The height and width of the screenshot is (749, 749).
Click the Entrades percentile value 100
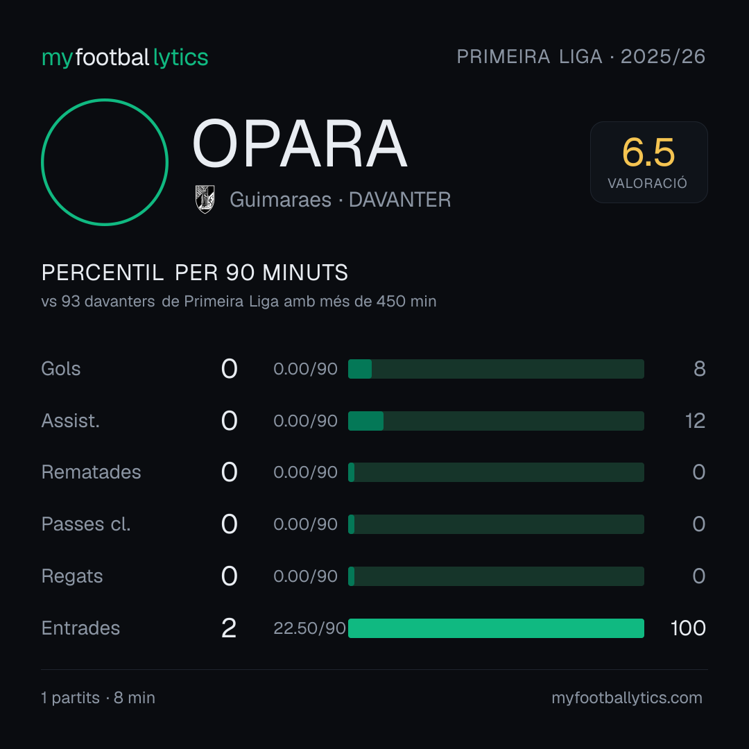click(688, 628)
